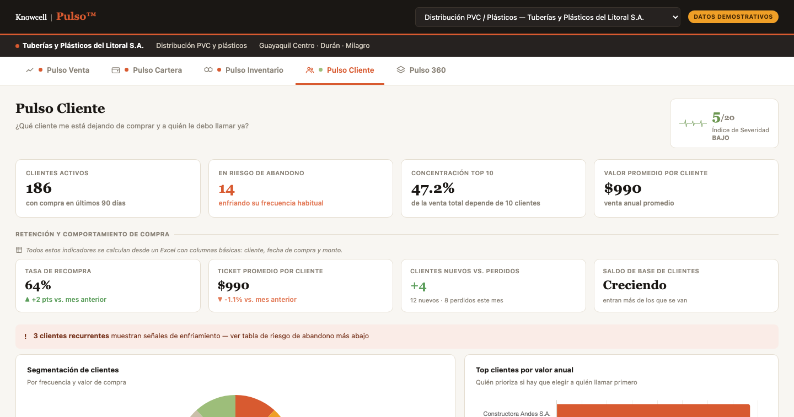Click the Tuberías y Plásticos del Litoral S.A. name
Viewport: 794px width, 417px height.
coord(83,46)
